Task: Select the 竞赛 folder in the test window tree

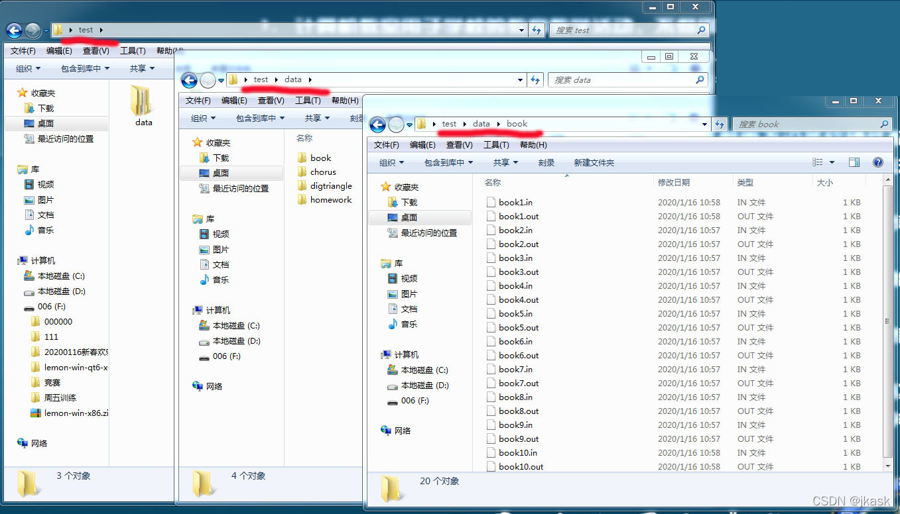Action: point(46,382)
